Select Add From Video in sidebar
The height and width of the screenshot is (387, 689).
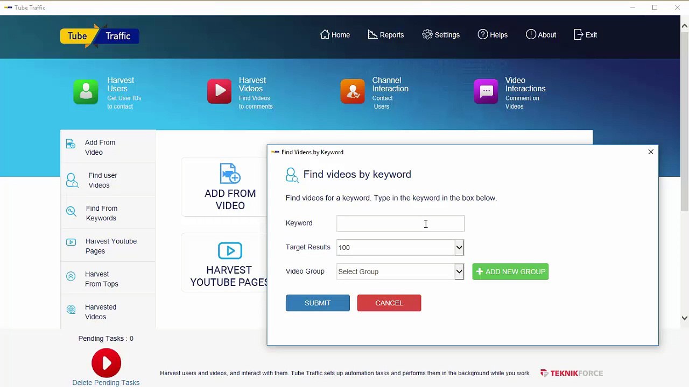point(100,147)
